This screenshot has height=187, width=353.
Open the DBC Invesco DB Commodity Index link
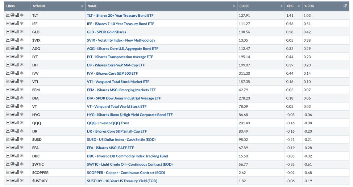coord(128,156)
